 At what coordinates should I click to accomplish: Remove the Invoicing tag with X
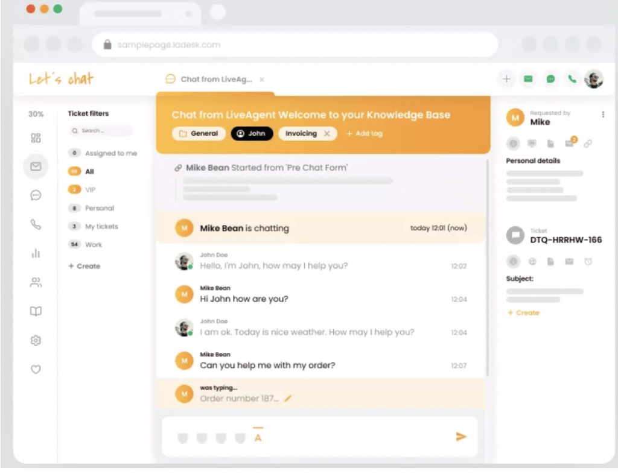[x=327, y=133]
